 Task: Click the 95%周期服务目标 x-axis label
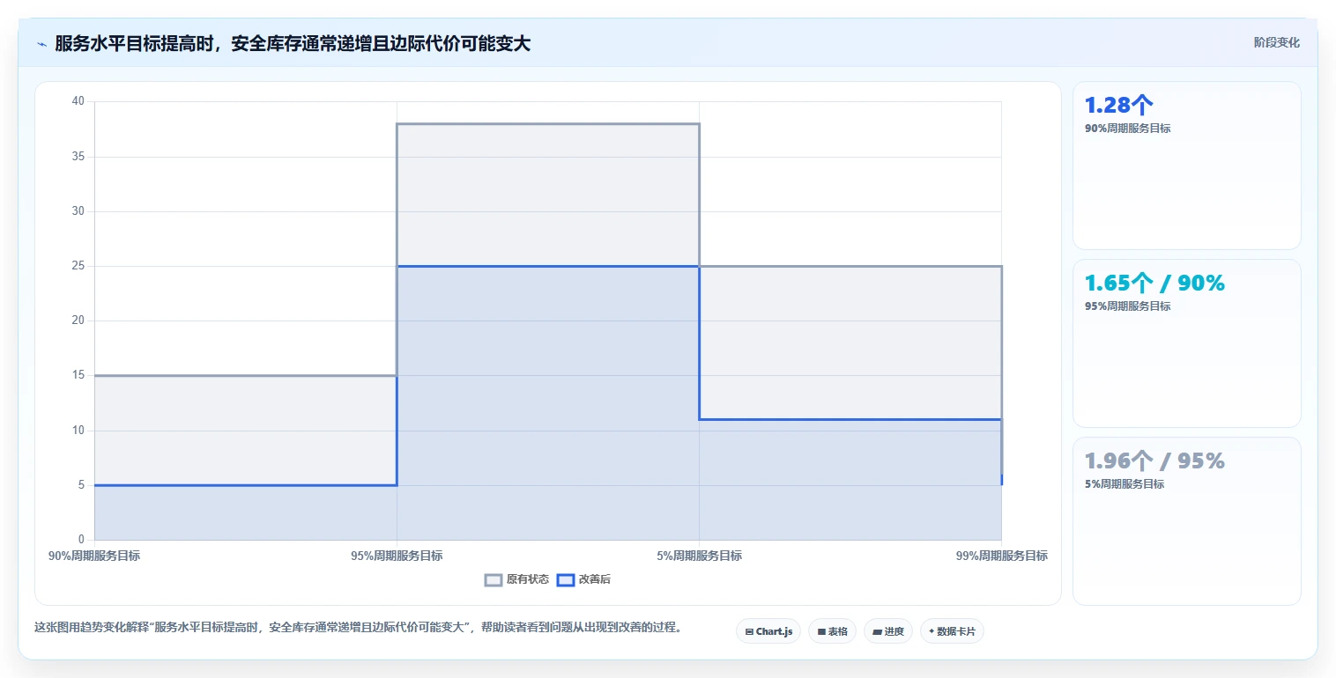(397, 556)
